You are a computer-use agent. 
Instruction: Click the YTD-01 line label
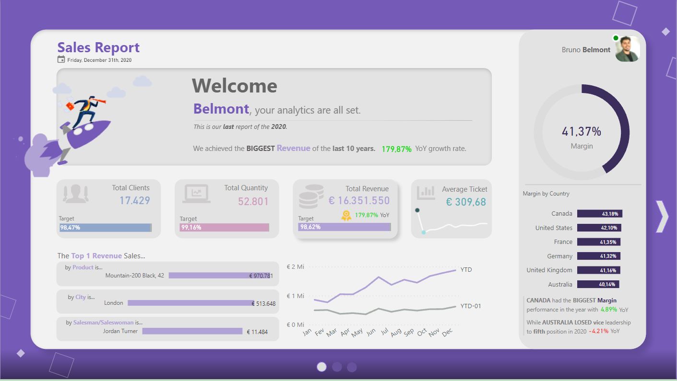point(471,306)
